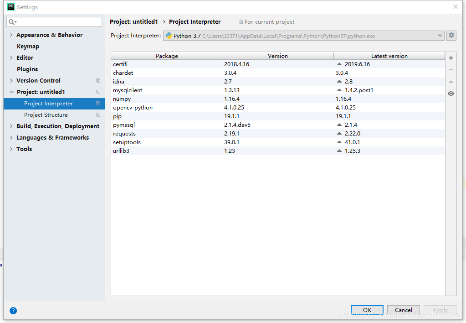Select Plugins in settings tree
This screenshot has width=466, height=323.
27,69
